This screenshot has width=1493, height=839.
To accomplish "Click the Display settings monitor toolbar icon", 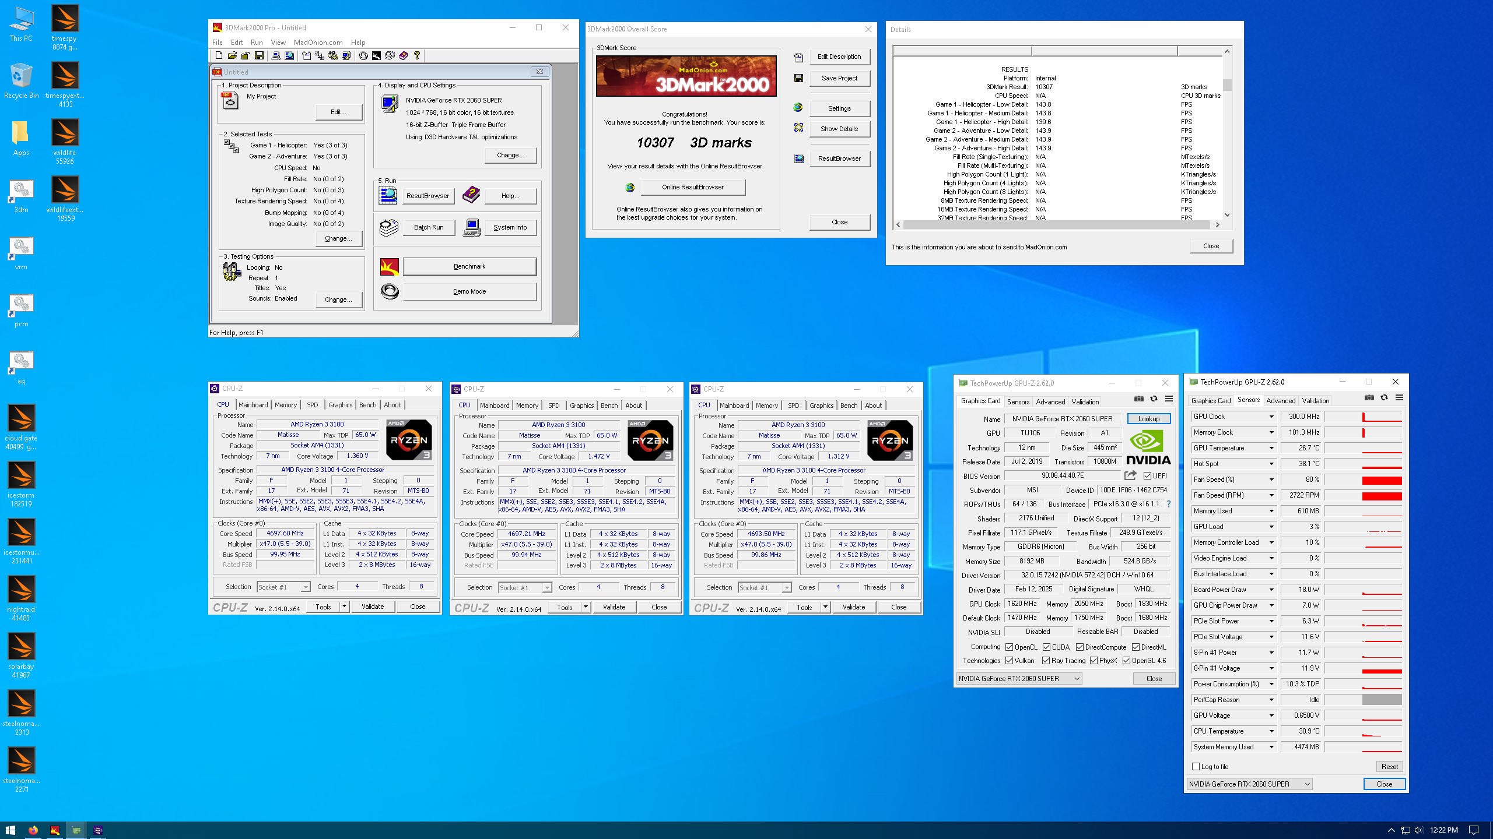I will [x=346, y=55].
